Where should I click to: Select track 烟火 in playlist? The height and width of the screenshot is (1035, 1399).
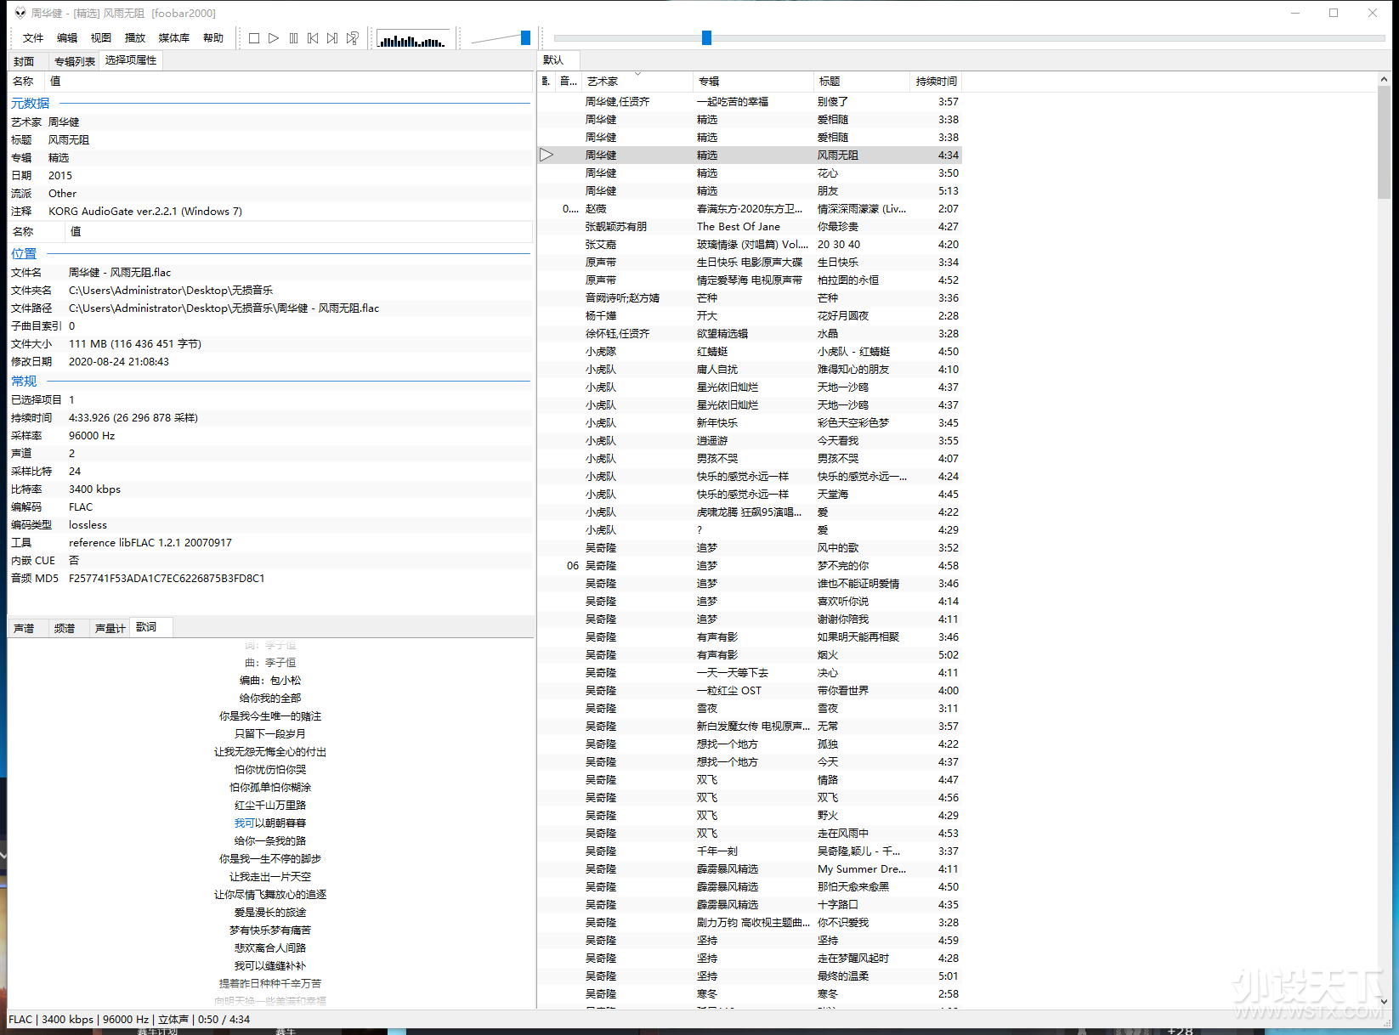click(x=750, y=654)
